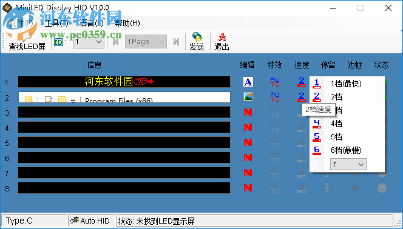Click row 8 AUTO effect icon
This screenshot has height=229, width=403.
coord(275,188)
